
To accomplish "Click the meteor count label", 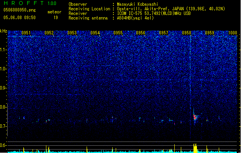I will click(54, 12).
